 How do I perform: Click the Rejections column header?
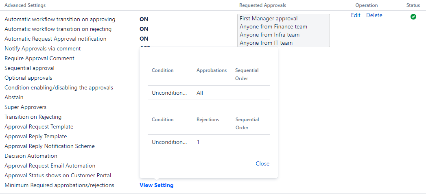(208, 120)
